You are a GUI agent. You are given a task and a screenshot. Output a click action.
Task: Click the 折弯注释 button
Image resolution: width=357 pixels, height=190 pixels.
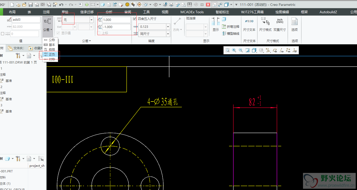point(231,27)
